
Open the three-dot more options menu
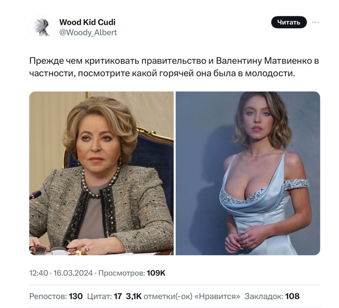315,23
